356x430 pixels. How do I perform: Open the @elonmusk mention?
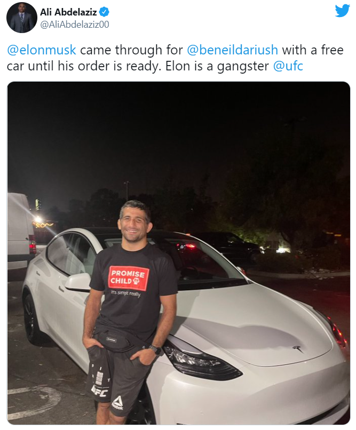click(x=42, y=50)
